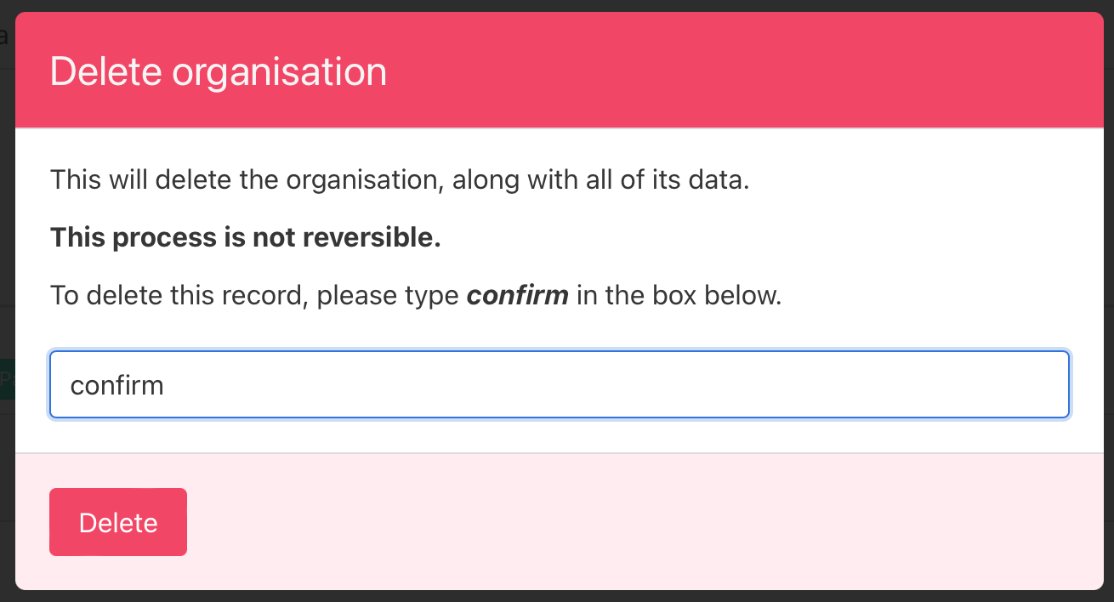Focus the confirm text input box
This screenshot has height=602, width=1114.
click(559, 384)
